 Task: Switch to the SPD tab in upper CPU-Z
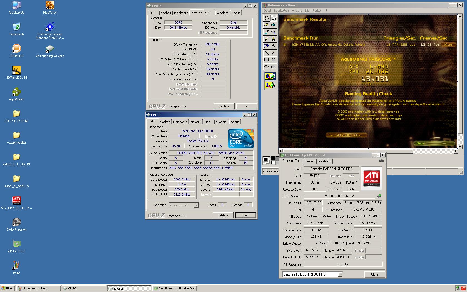[208, 13]
